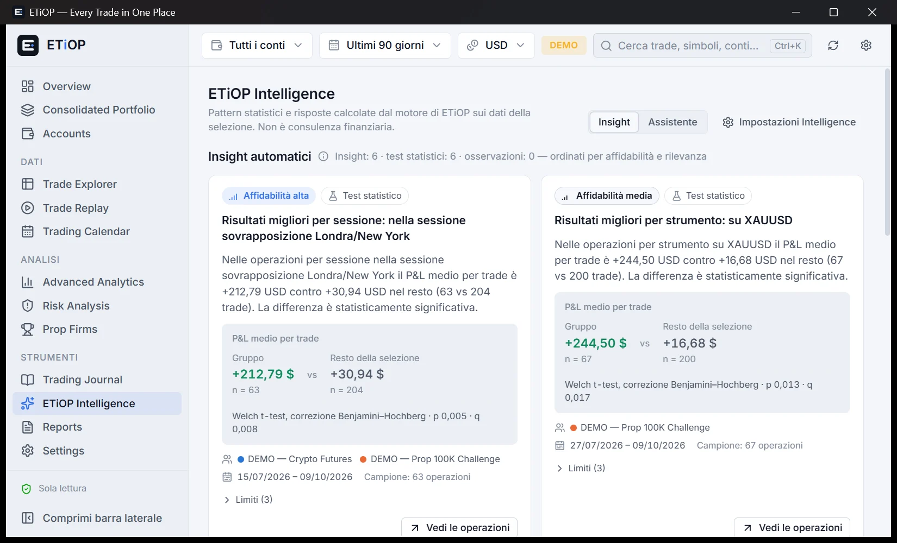Click the info icon beside Insight automatici
The image size is (897, 543).
point(323,156)
